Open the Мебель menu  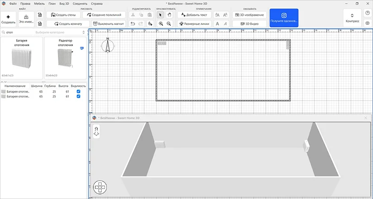point(39,3)
